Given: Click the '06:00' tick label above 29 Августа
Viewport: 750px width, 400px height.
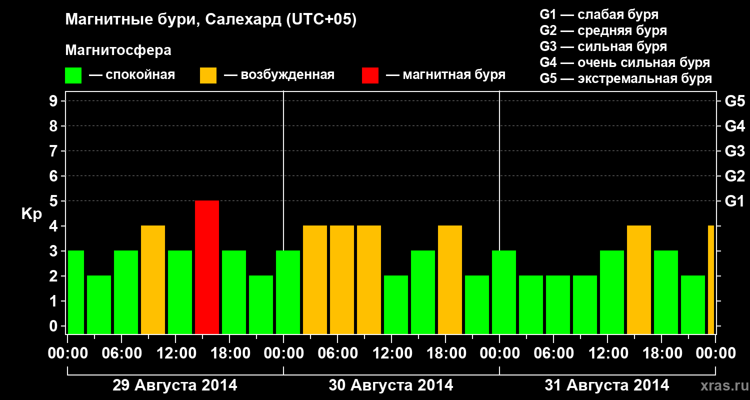Looking at the screenshot, I should point(121,353).
